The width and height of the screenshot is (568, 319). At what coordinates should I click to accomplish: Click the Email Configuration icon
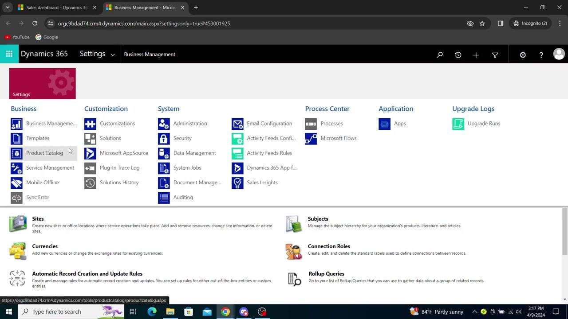237,124
